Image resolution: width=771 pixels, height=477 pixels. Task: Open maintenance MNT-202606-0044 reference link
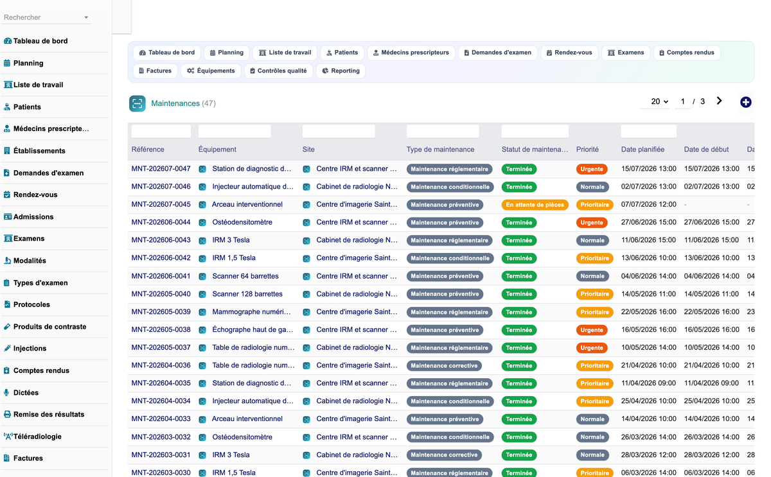[161, 222]
